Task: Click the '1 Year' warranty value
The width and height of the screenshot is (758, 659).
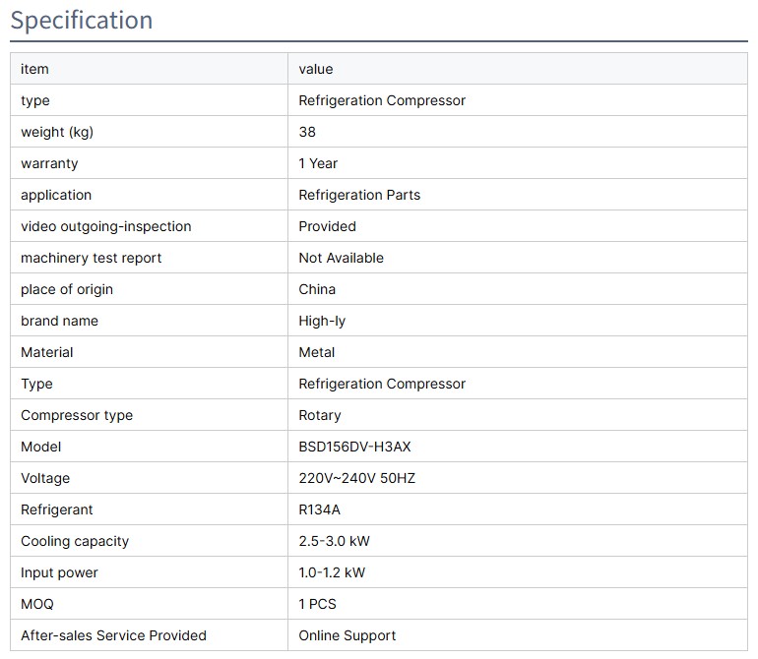Action: 318,163
